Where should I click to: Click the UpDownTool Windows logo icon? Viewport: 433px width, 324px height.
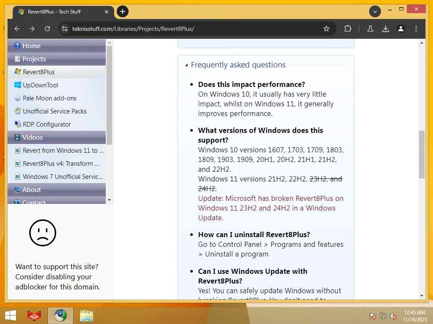click(18, 85)
